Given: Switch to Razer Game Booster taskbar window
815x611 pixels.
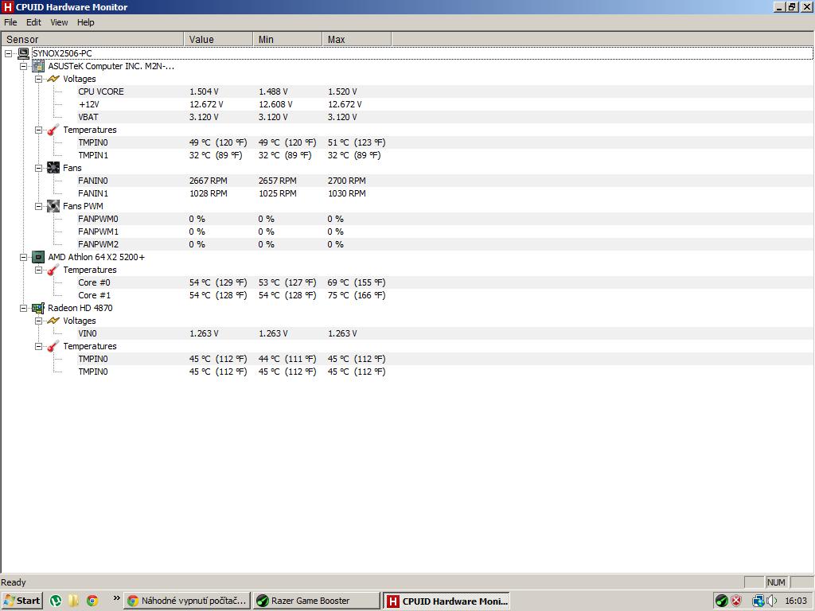Looking at the screenshot, I should click(x=317, y=601).
